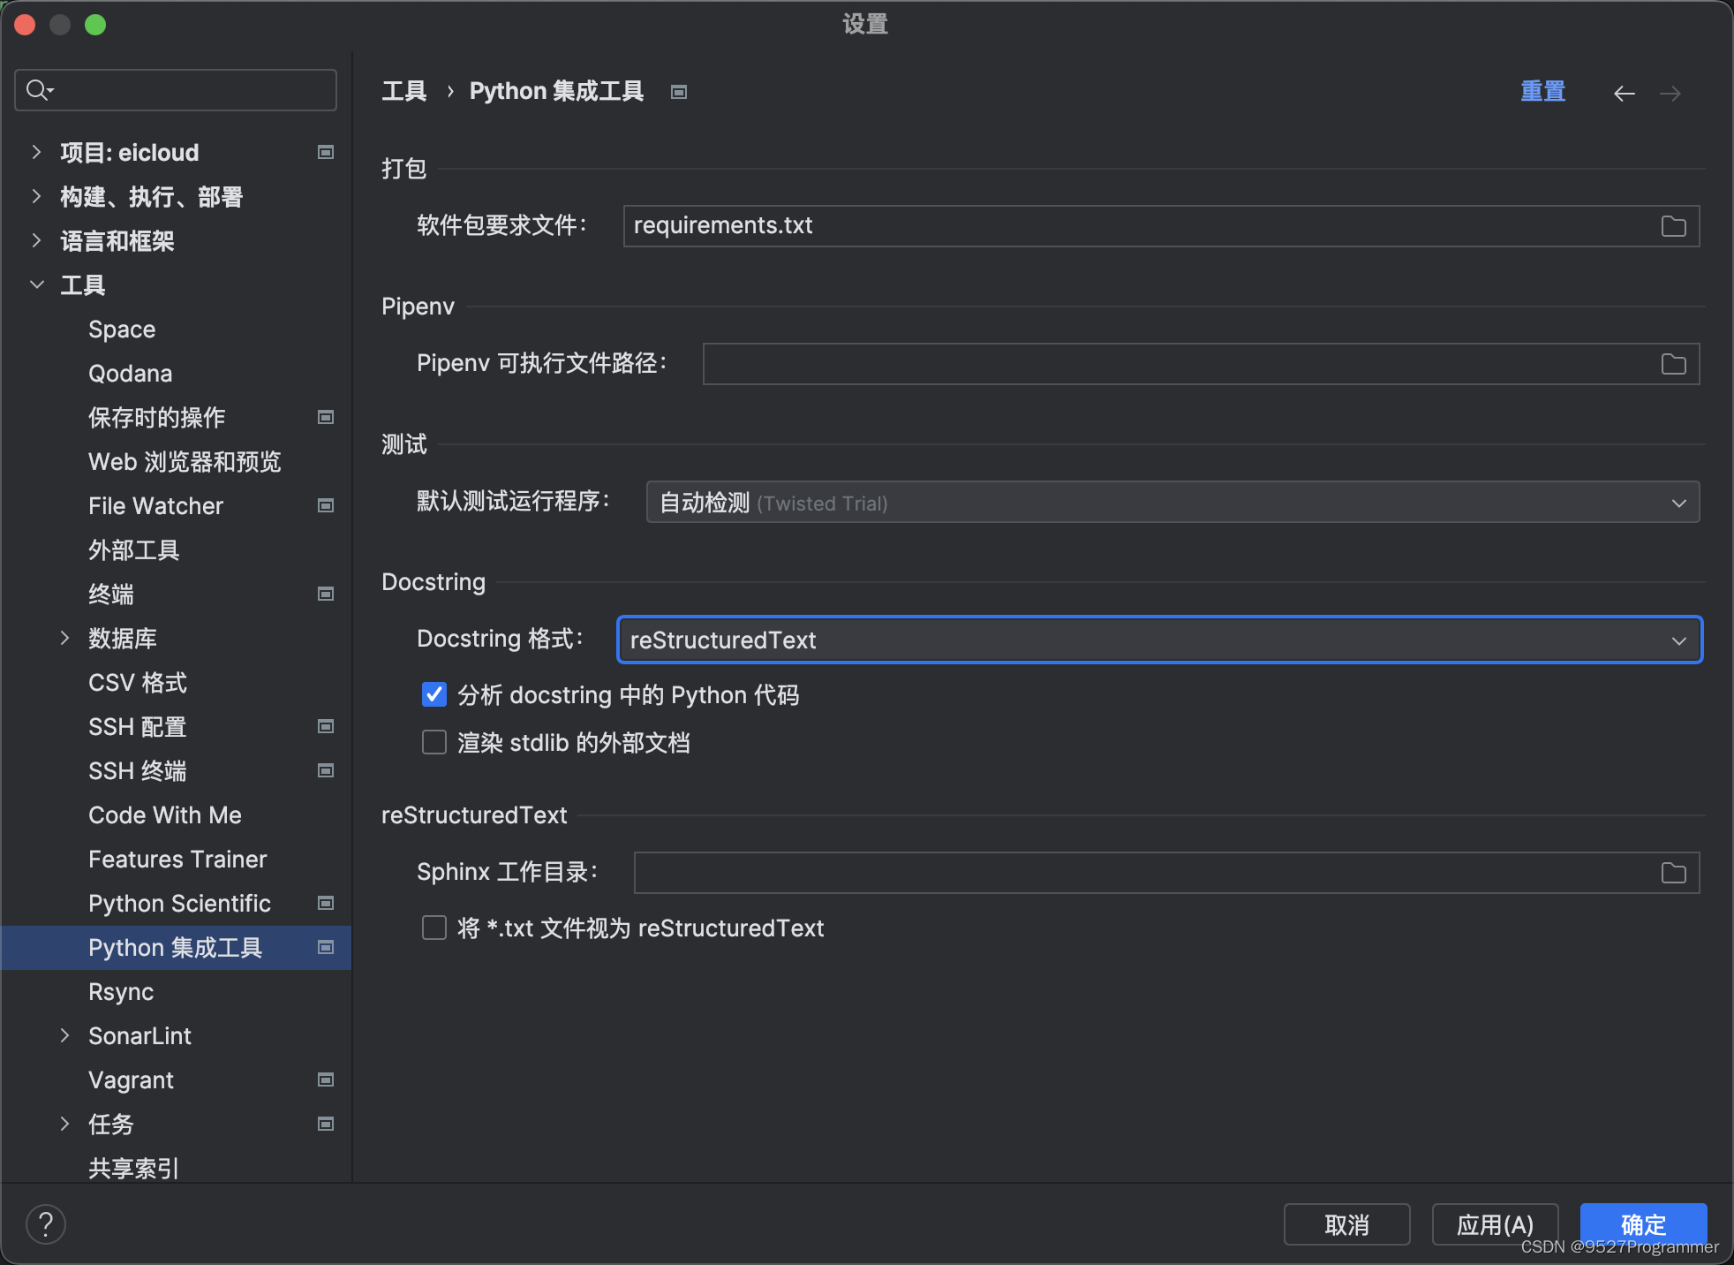Disable 分析 docstring 中的 Python 代码
Screen dimensions: 1734x1265
tap(433, 695)
